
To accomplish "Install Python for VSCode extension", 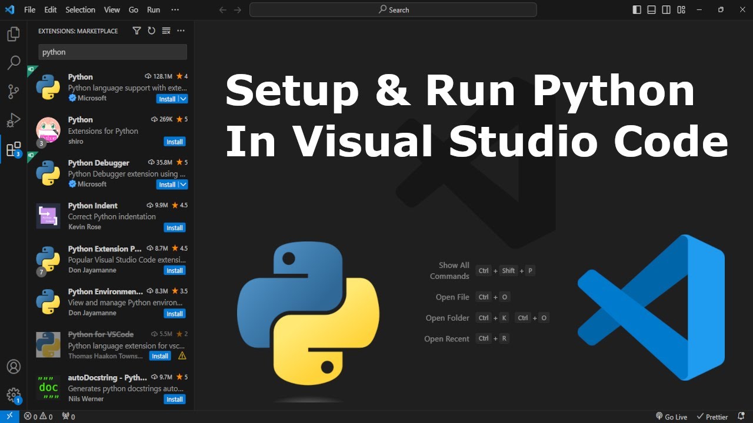I will 160,356.
